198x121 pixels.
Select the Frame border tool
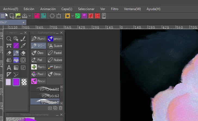click(x=23, y=68)
